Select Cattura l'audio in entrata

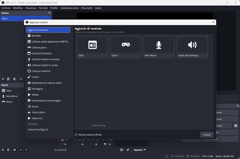[48, 59]
